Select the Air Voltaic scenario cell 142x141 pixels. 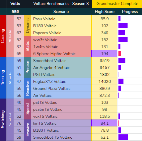(61, 96)
